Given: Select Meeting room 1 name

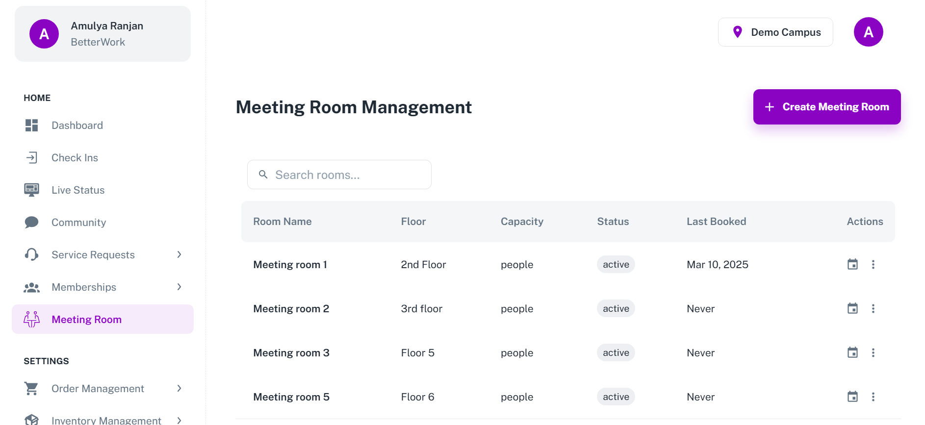Looking at the screenshot, I should pos(290,265).
